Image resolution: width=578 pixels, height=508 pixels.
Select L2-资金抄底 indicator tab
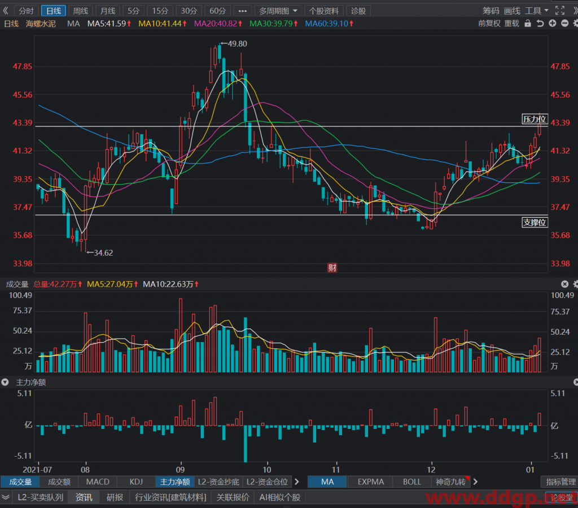coord(218,481)
